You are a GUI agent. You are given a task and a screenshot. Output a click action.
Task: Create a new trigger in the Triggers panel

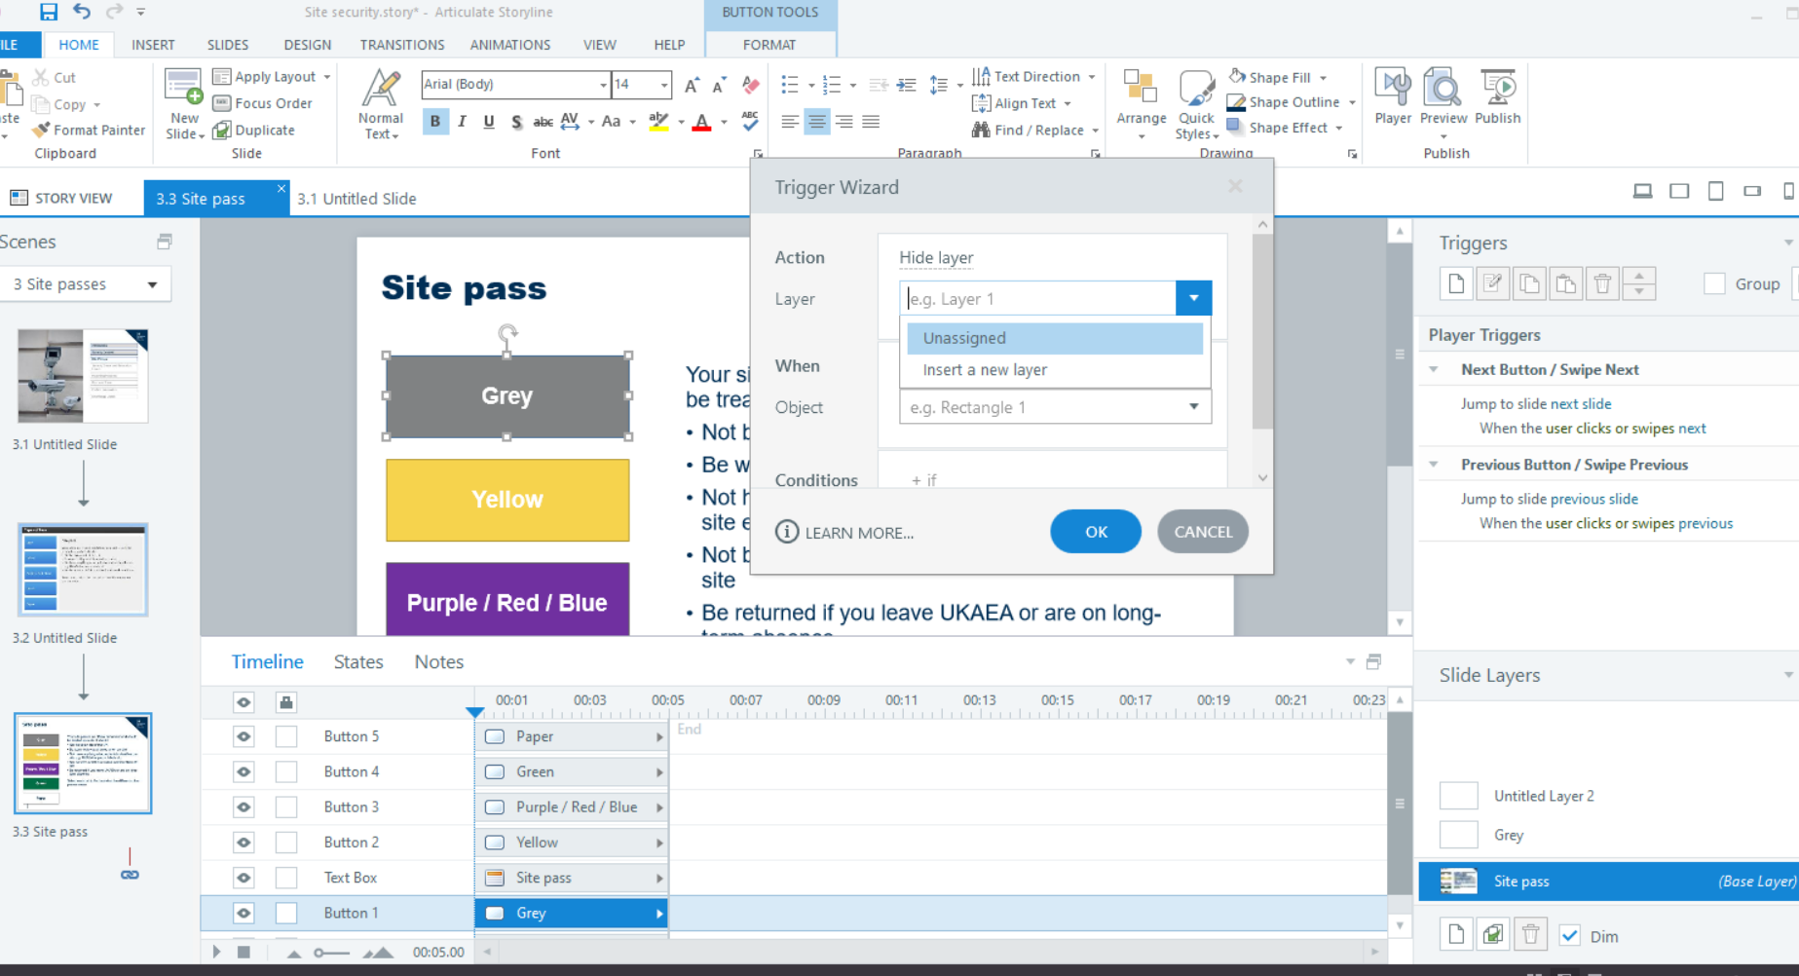(x=1456, y=283)
